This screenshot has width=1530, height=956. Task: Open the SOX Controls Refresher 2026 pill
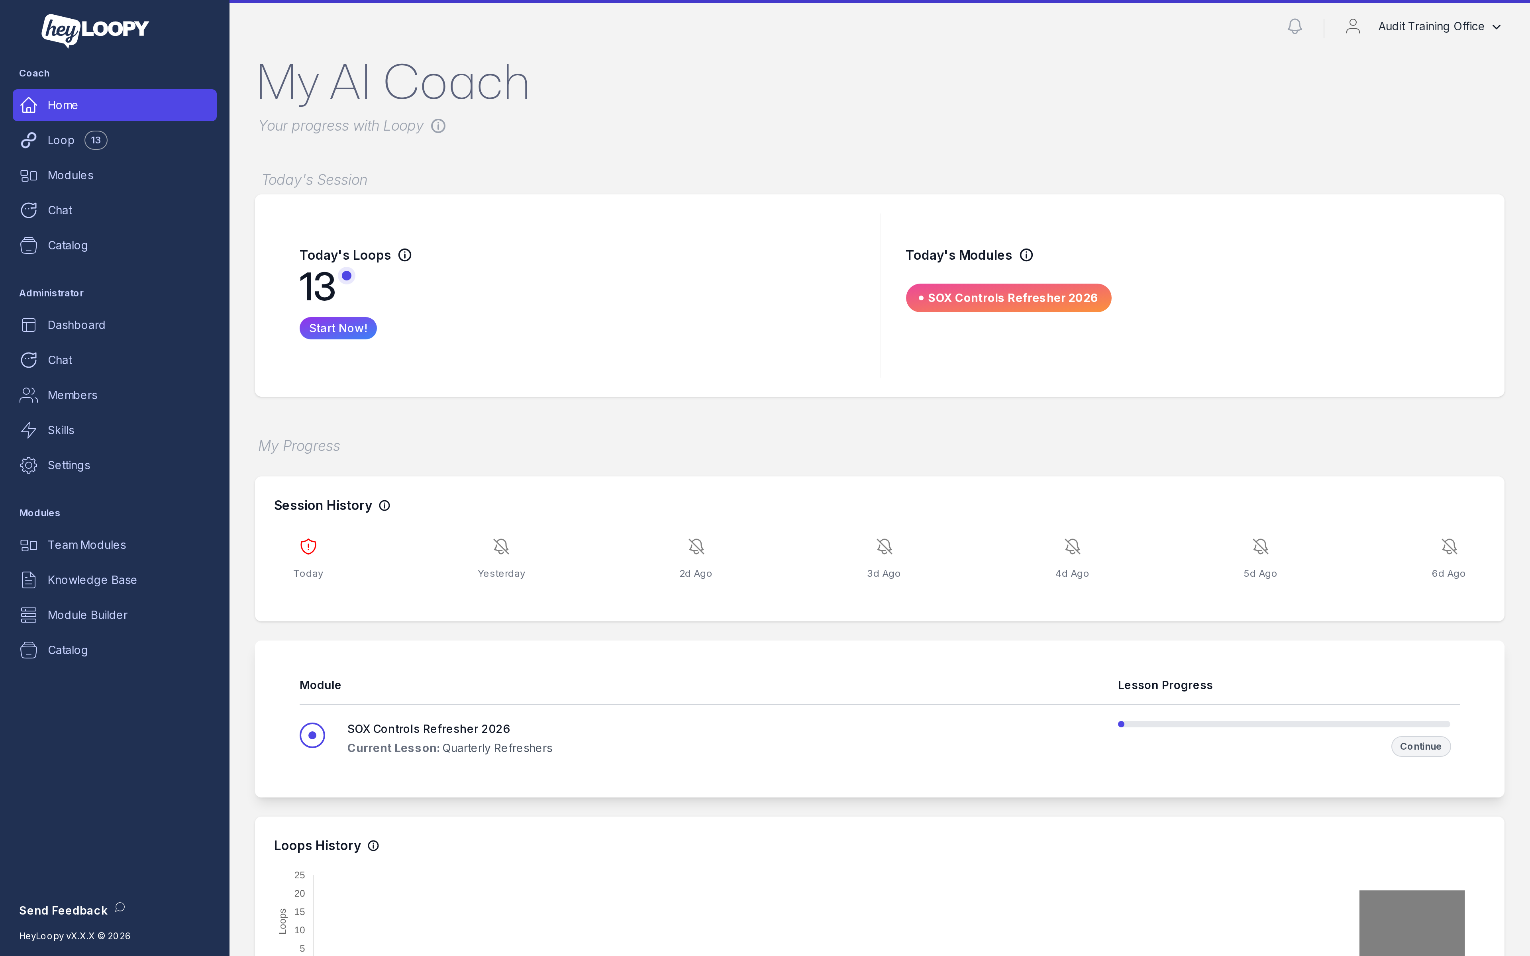click(x=1008, y=298)
